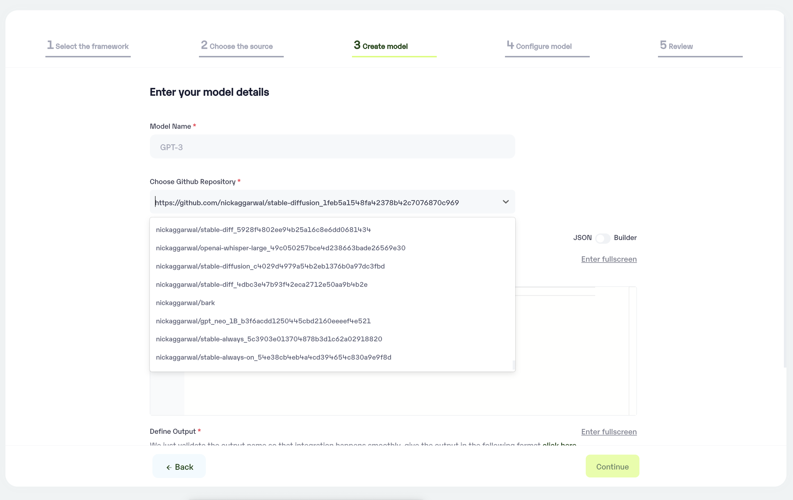Select nickaggarwal/stable-diff_5928f4802ee94b25a16c8e6dd0681434

pos(332,230)
